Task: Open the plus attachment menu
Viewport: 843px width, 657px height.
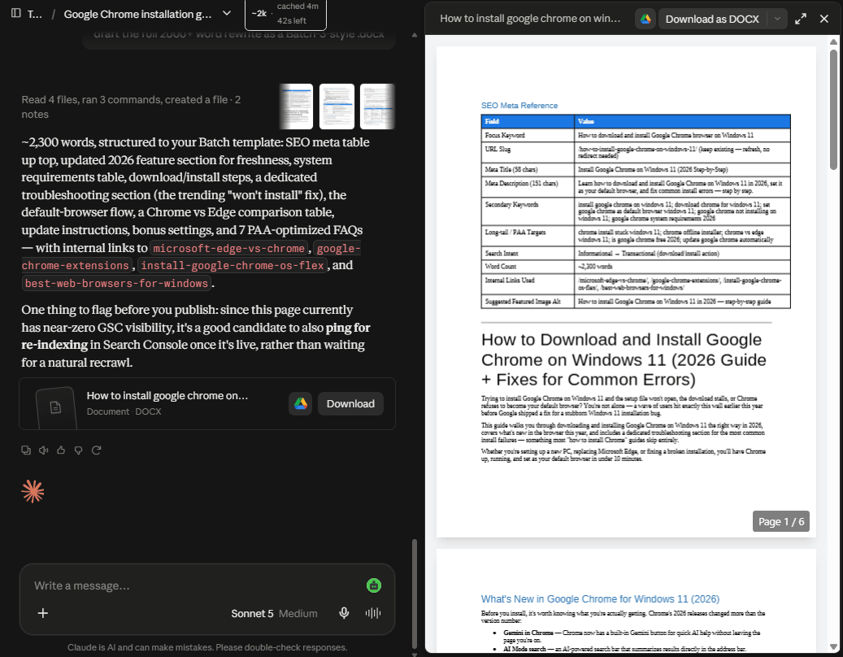Action: 43,613
